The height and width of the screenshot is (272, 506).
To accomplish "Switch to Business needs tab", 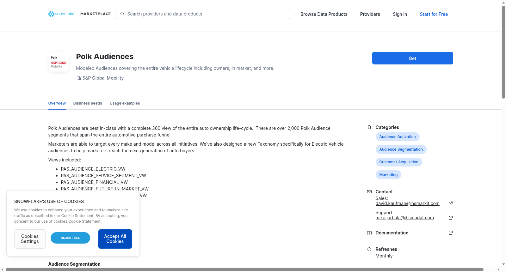I will click(x=88, y=103).
